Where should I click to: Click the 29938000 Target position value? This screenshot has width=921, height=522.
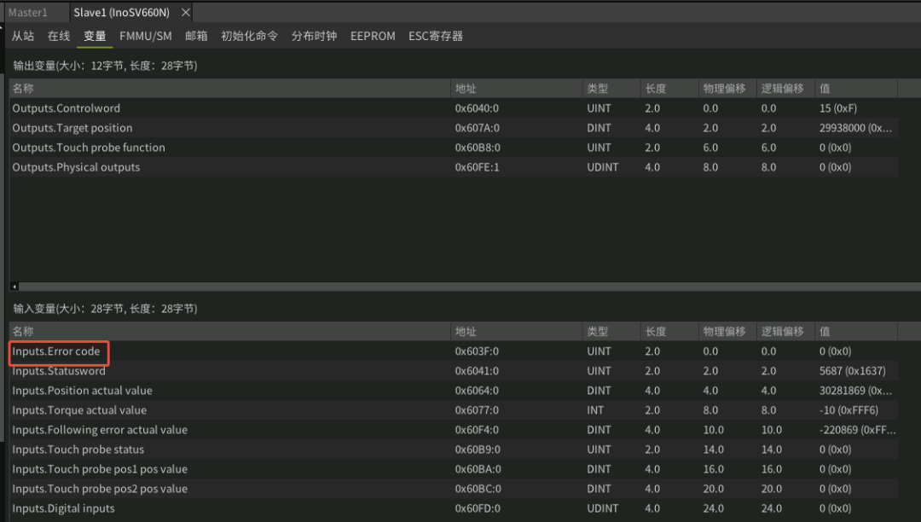856,128
